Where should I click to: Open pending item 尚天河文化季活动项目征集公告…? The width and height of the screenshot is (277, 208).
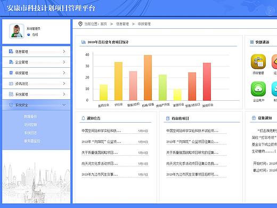coord(192,164)
